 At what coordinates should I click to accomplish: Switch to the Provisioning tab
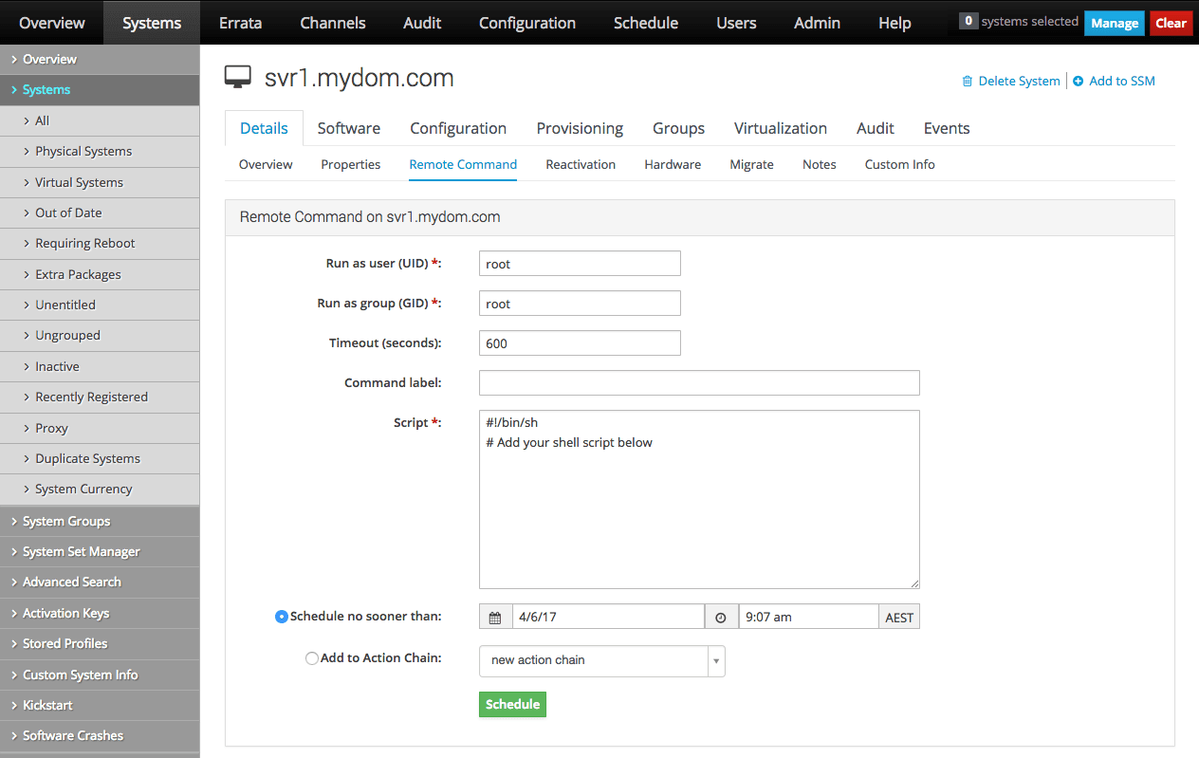click(580, 128)
